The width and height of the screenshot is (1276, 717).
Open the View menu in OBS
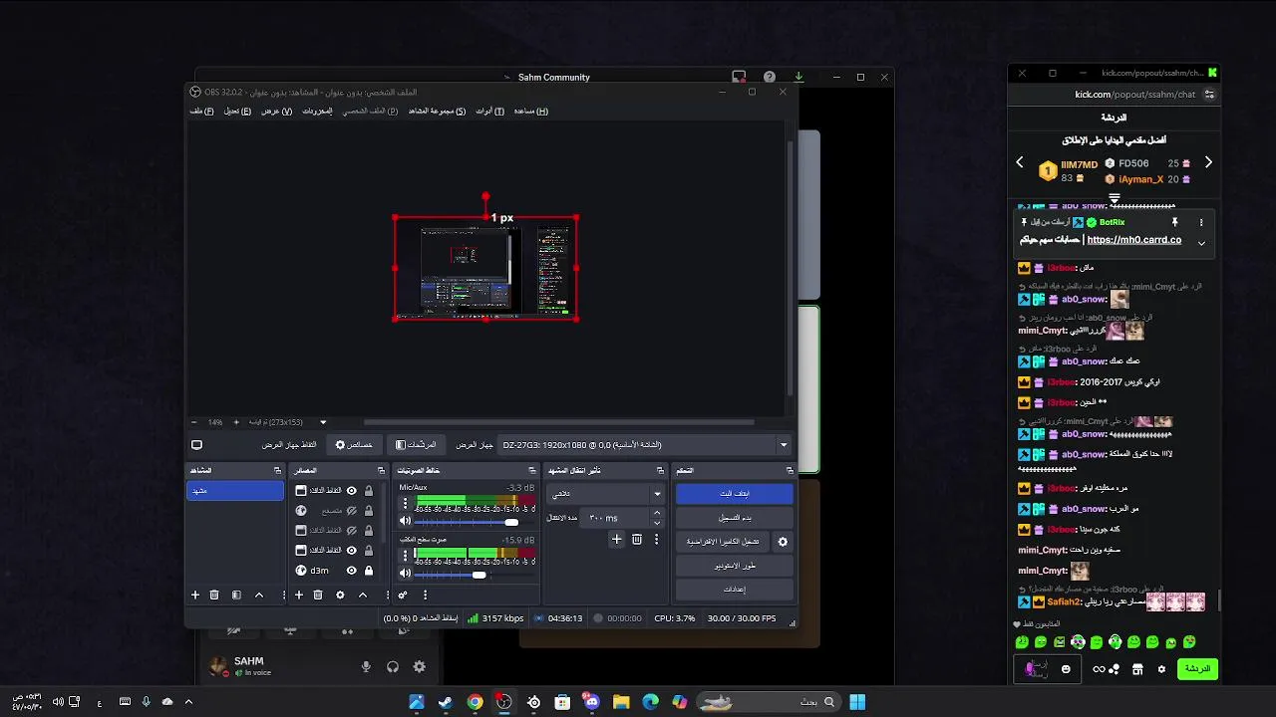coord(276,111)
